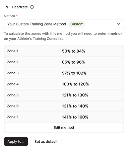Screen dimensions: 128x150
Task: Click the Edit method button
Action: [64, 128]
